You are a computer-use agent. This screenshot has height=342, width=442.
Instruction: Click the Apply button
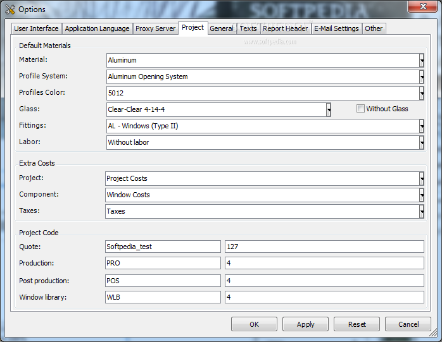coord(305,324)
